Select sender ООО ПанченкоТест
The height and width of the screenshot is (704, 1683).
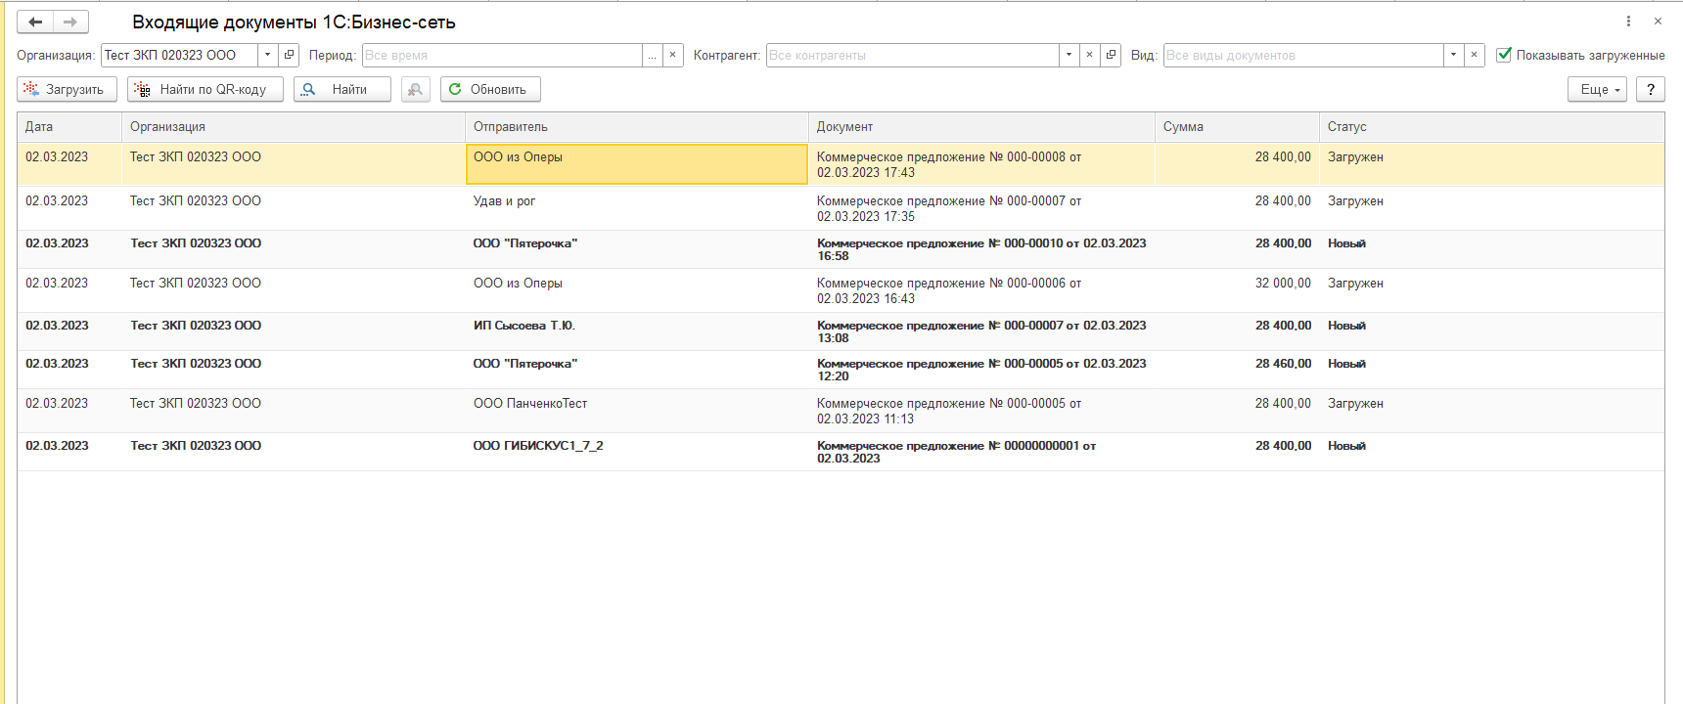point(637,411)
